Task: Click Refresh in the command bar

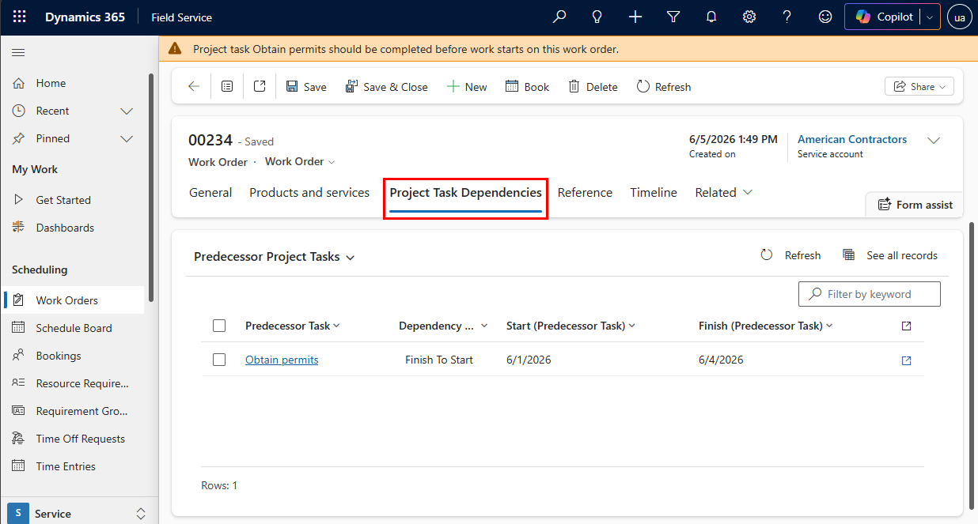Action: point(664,87)
